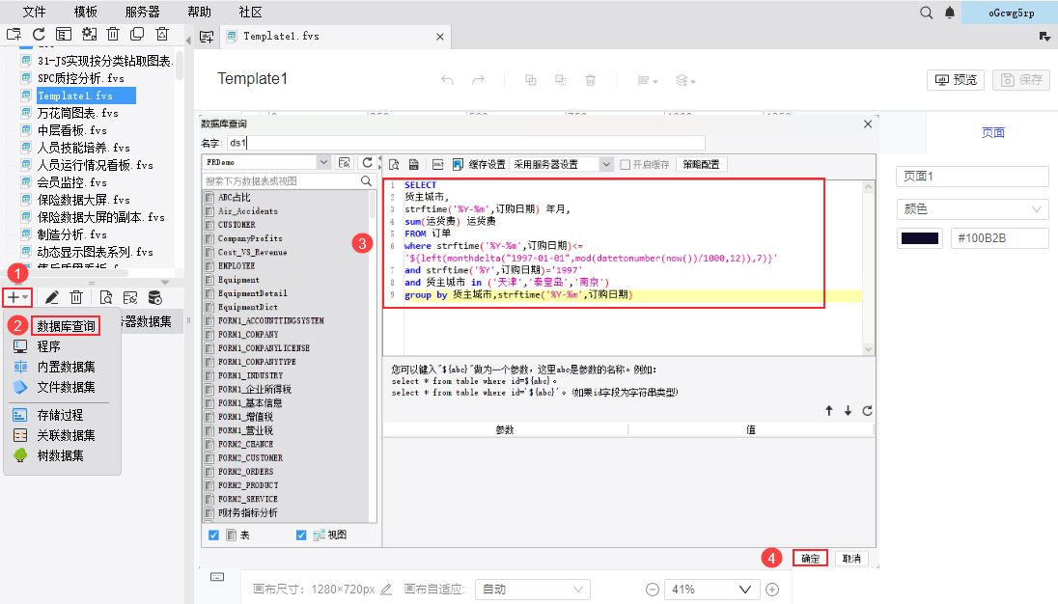Click the add dataset plus button
This screenshot has width=1058, height=604.
pos(17,297)
